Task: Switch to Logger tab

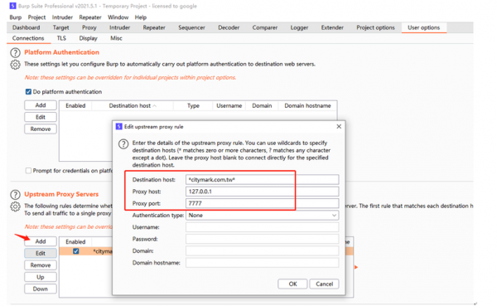Action: coord(300,27)
